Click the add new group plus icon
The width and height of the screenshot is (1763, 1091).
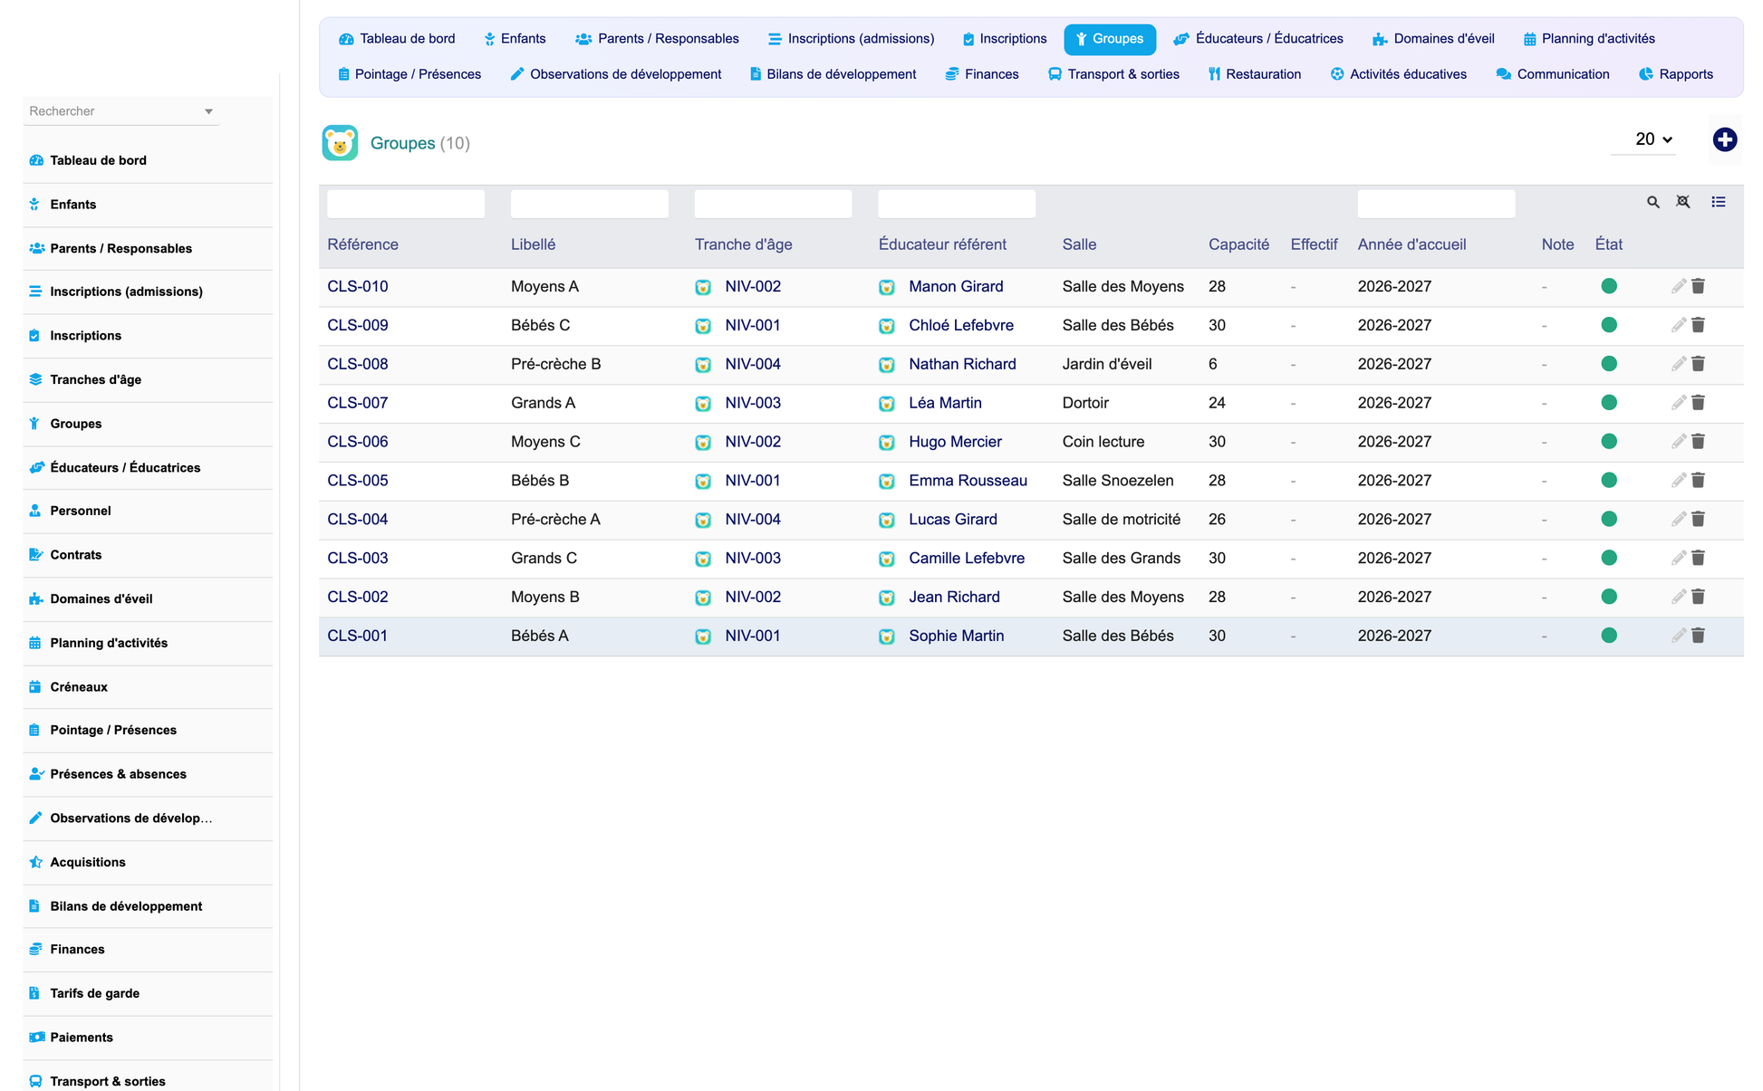(x=1724, y=139)
